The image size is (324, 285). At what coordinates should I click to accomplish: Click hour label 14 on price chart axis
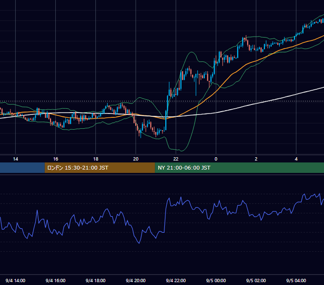point(16,159)
